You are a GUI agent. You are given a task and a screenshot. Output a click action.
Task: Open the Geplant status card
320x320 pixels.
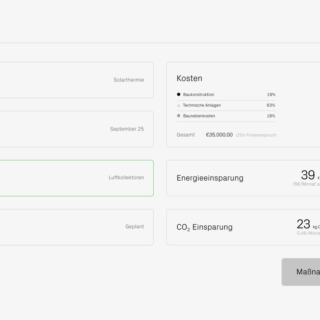pyautogui.click(x=77, y=227)
